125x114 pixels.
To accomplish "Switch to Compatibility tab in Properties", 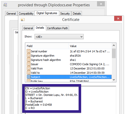I will [x=26, y=14].
